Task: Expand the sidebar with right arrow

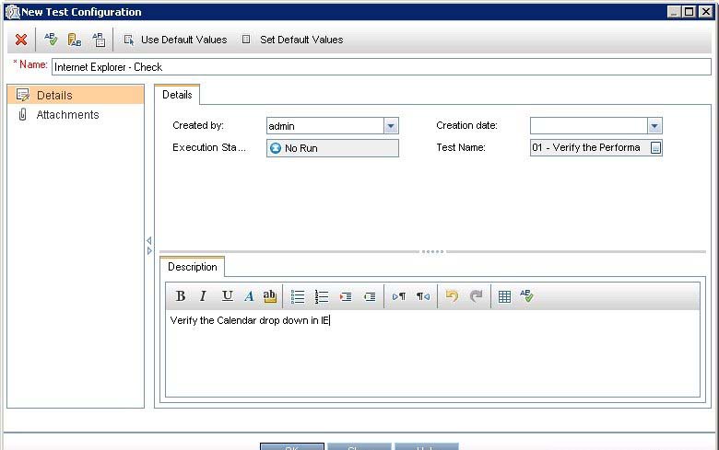Action: coord(149,251)
